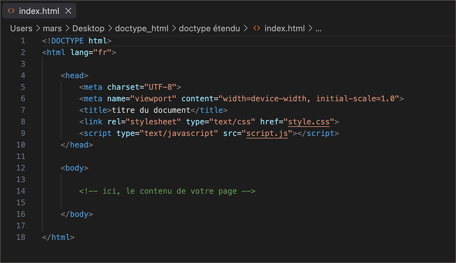
Task: Click the text "titre du document"
Action: [x=151, y=110]
